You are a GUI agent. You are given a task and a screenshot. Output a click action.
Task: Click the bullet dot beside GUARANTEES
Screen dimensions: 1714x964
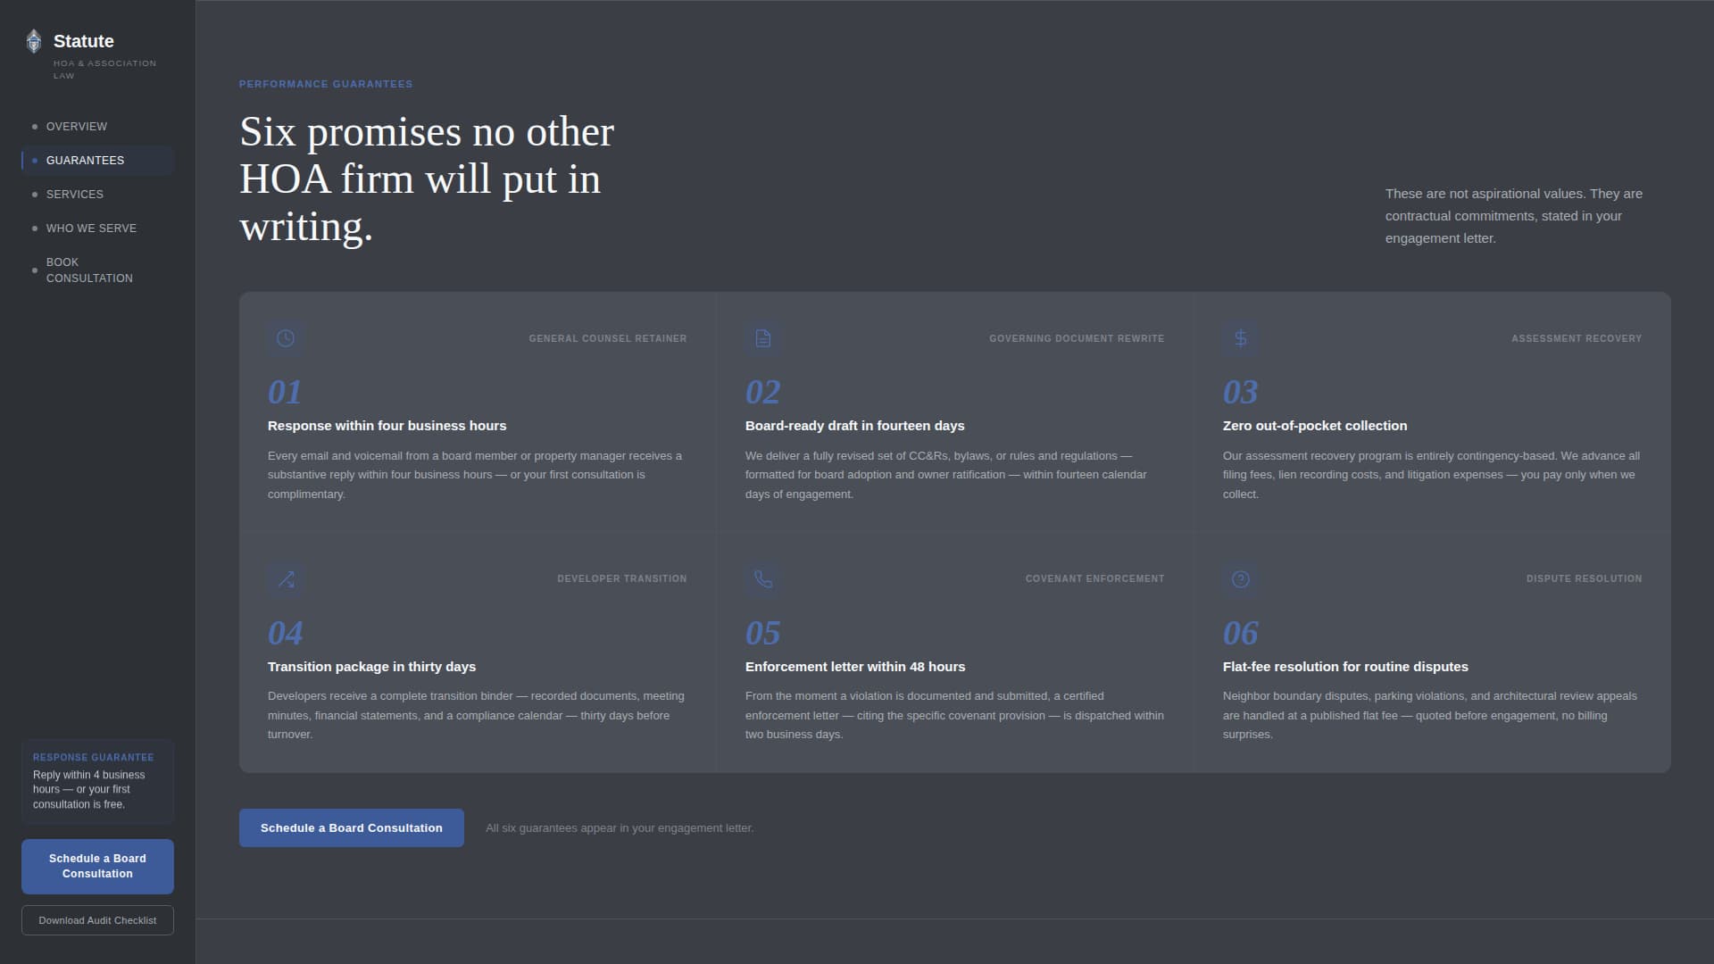35,161
